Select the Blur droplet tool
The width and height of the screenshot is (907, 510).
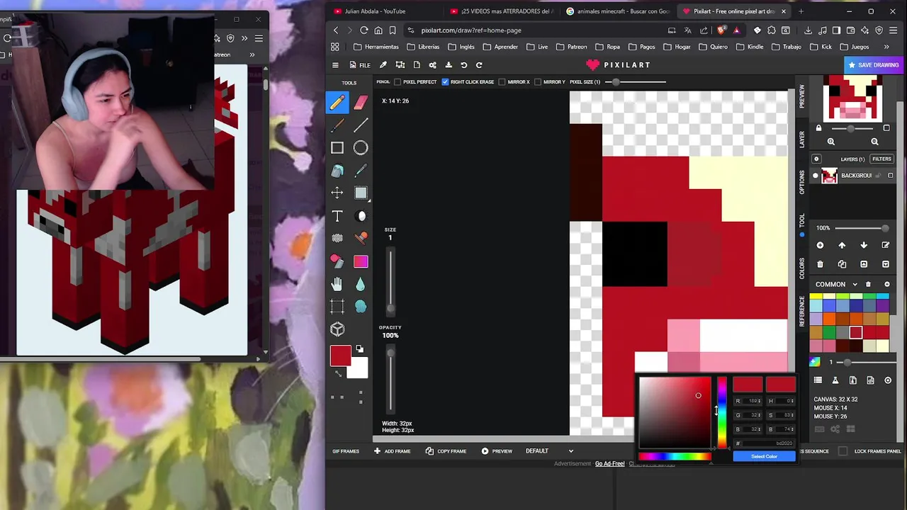[x=361, y=284]
